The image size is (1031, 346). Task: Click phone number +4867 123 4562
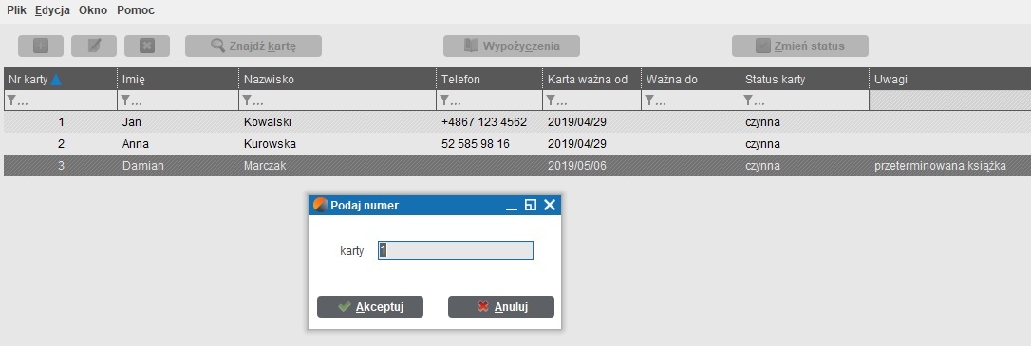(x=489, y=122)
